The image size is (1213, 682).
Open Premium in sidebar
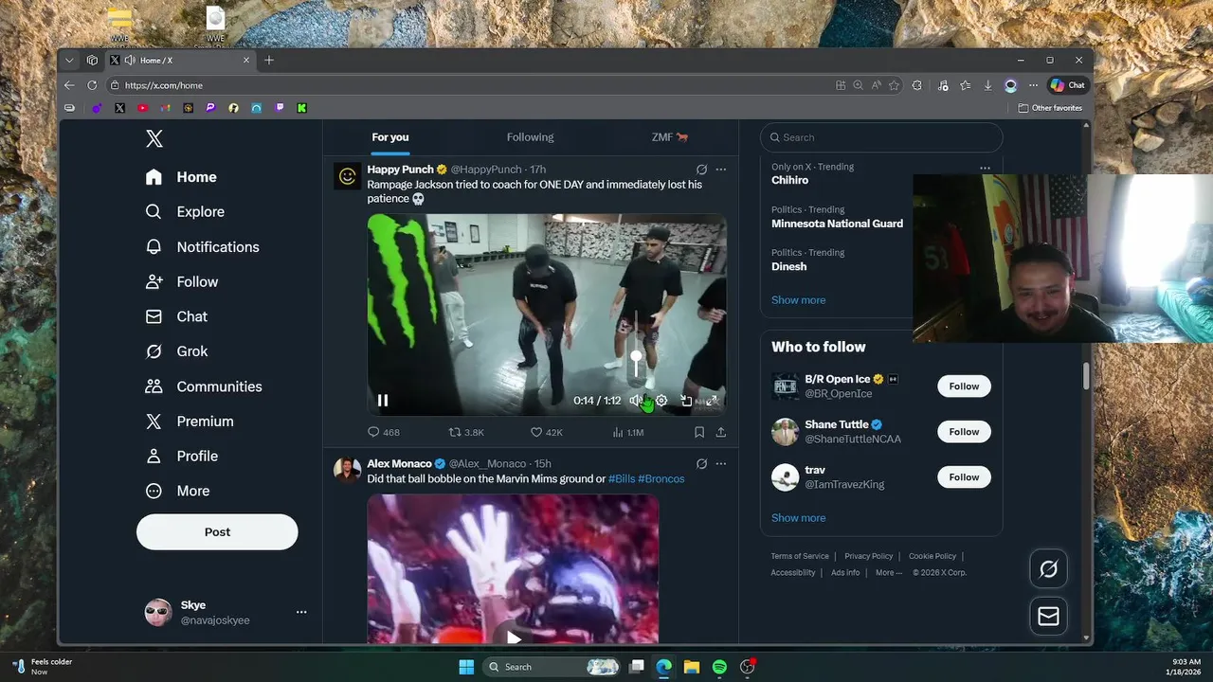click(189, 422)
